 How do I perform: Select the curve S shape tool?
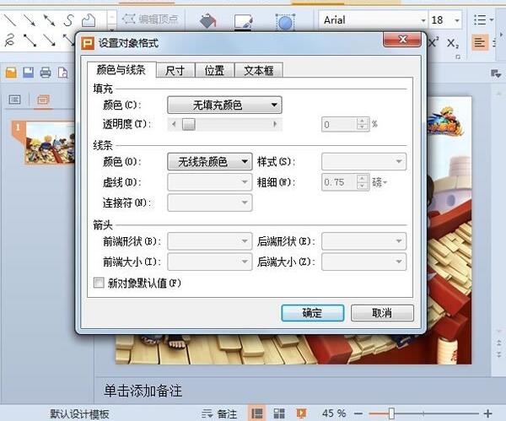(x=68, y=20)
